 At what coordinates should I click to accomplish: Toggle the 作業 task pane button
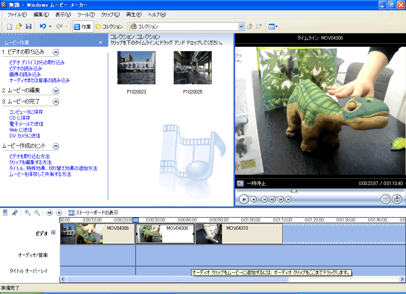82,27
